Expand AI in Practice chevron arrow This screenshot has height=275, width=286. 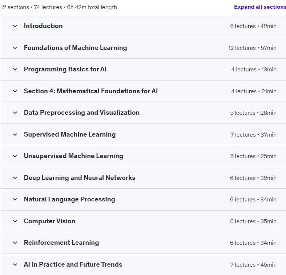tap(15, 264)
